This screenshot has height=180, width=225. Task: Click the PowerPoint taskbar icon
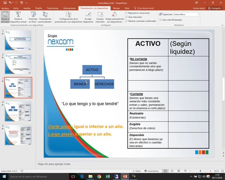(x=125, y=176)
